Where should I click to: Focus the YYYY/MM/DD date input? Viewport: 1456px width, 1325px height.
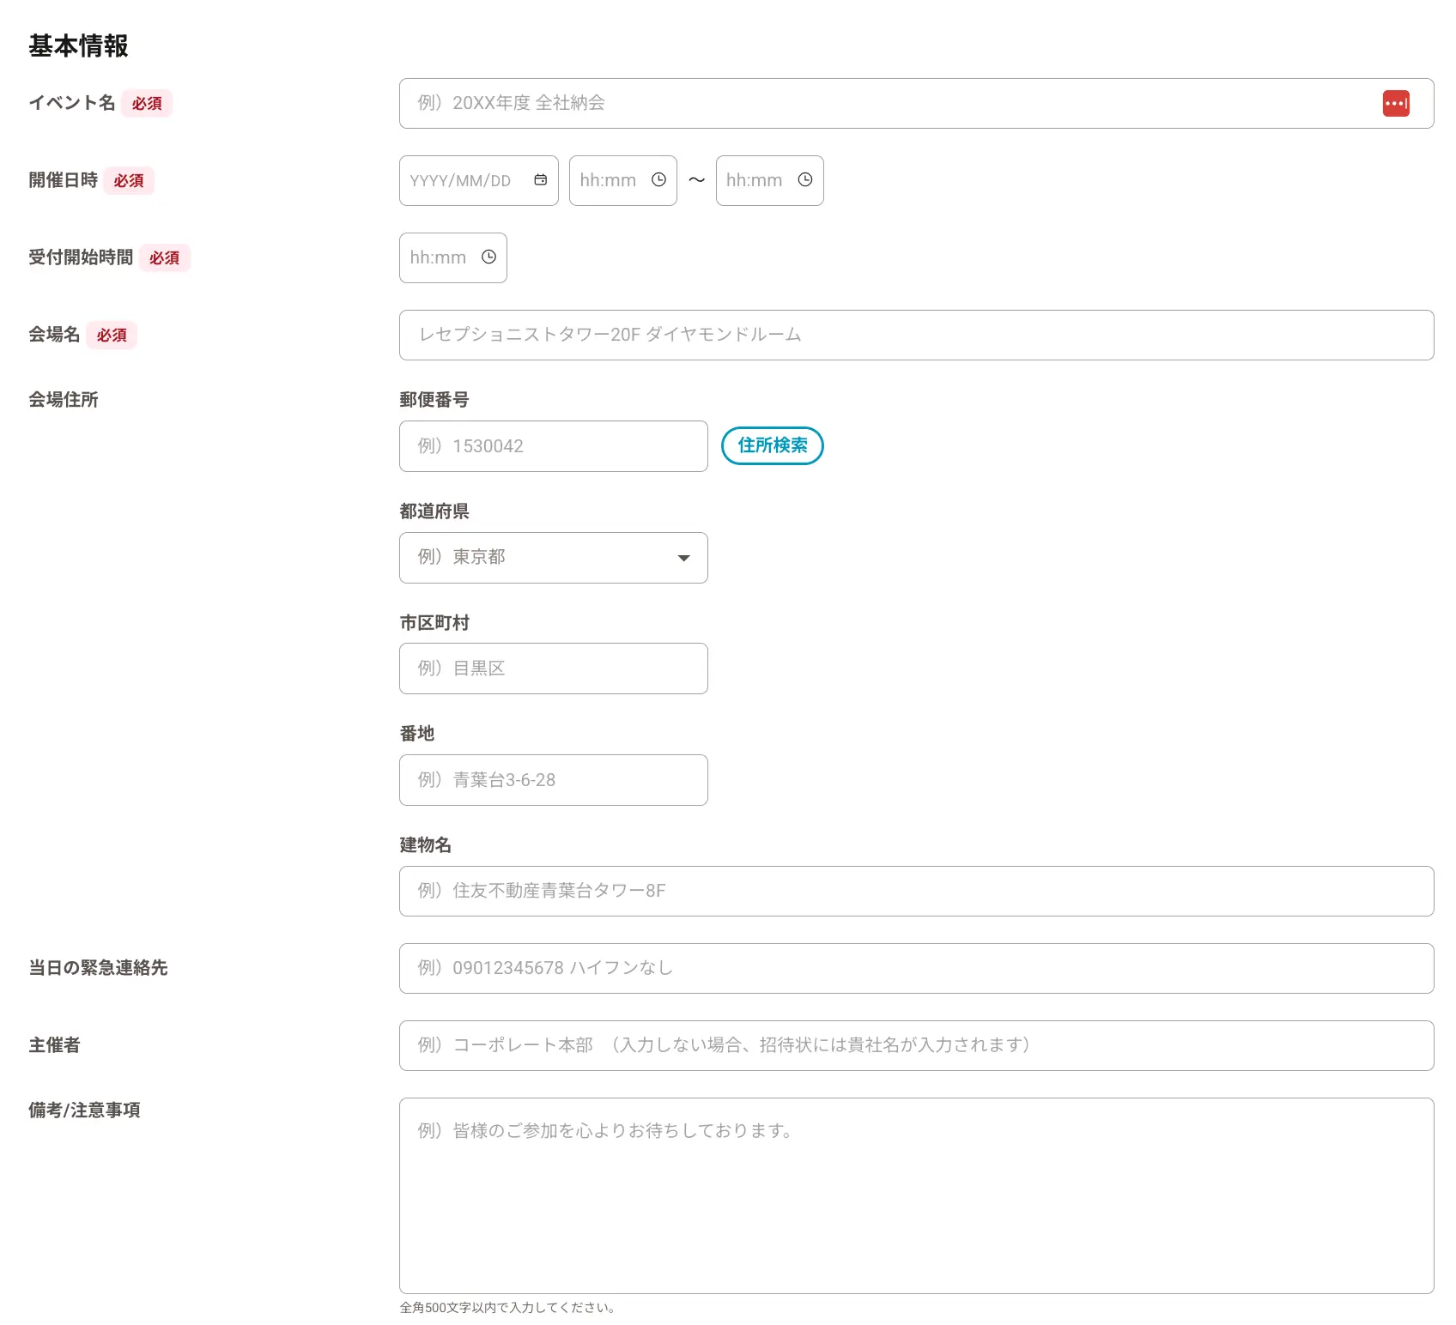pyautogui.click(x=479, y=180)
